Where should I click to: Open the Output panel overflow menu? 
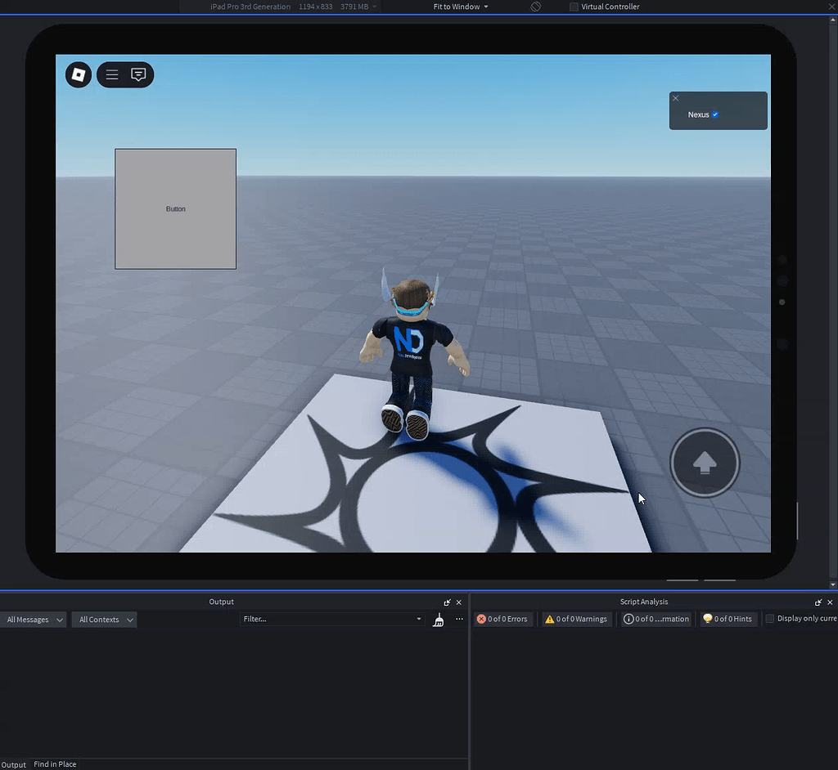(459, 619)
